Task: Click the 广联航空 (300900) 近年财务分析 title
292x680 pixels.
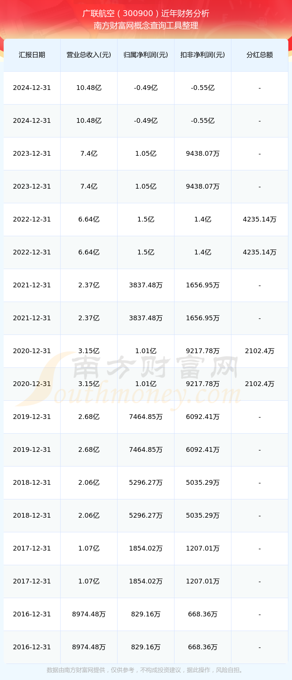Action: click(x=146, y=14)
